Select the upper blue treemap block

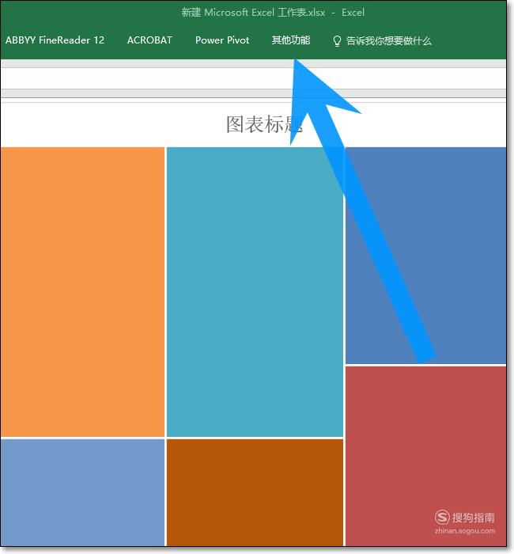click(x=425, y=256)
